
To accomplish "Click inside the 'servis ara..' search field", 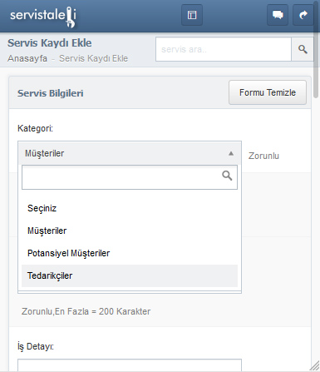I will pos(224,49).
